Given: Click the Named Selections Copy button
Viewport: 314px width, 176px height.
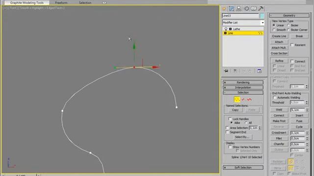Looking at the screenshot, I should coord(235,110).
